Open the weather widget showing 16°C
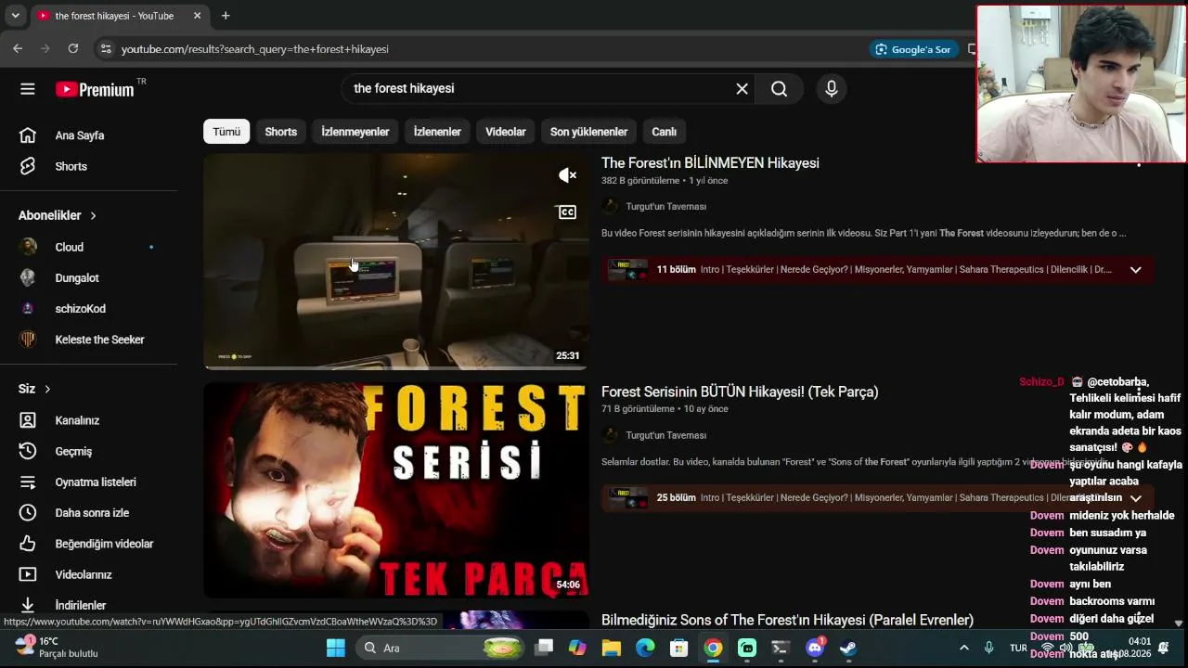This screenshot has height=668, width=1188. coord(58,647)
